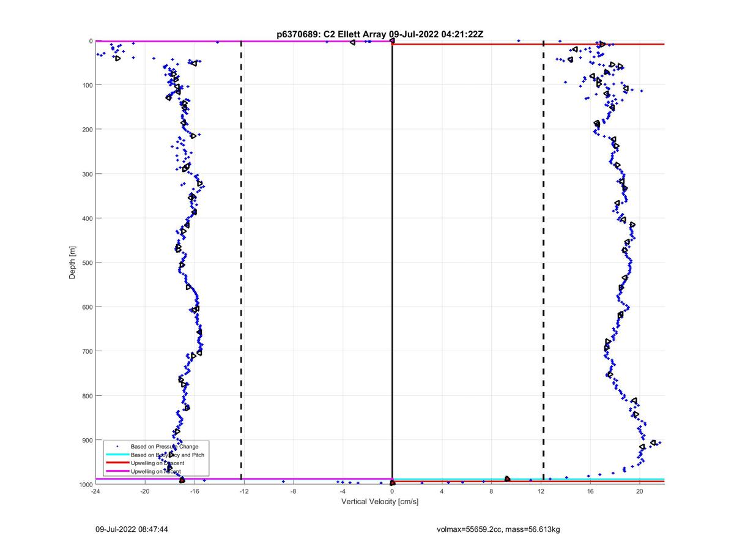The image size is (734, 544).
Task: Click the -20 tick on velocity axis
Action: (x=145, y=491)
